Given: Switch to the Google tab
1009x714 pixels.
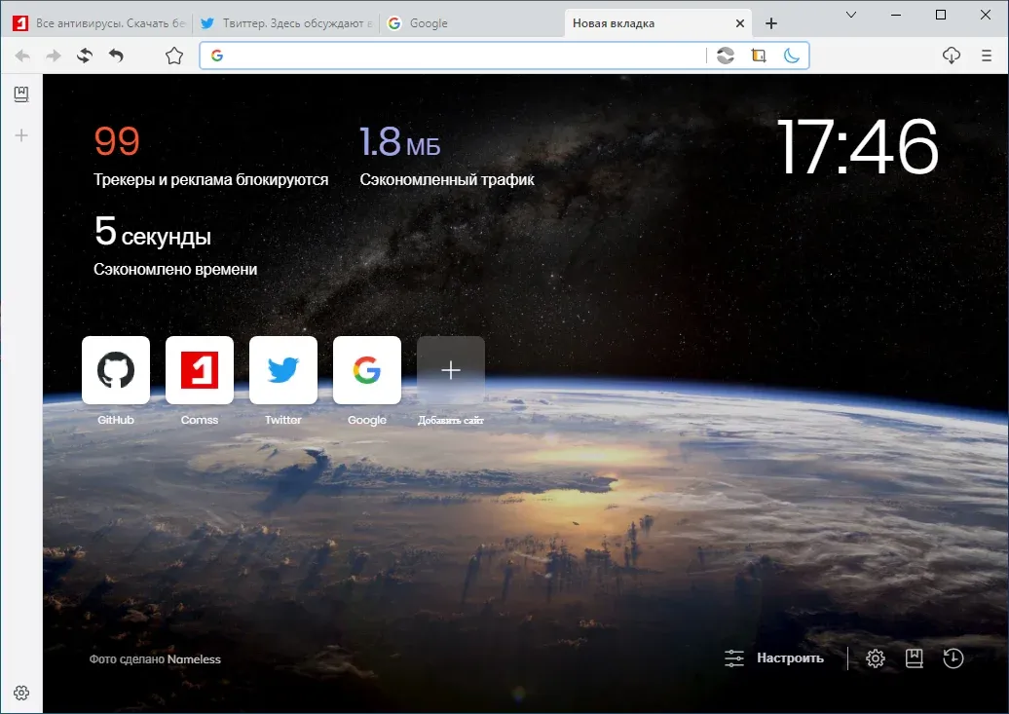Looking at the screenshot, I should [x=471, y=23].
